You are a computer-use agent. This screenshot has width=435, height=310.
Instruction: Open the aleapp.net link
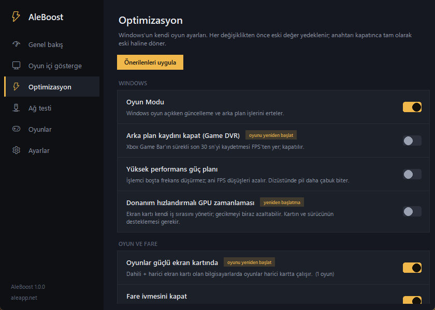coord(24,298)
